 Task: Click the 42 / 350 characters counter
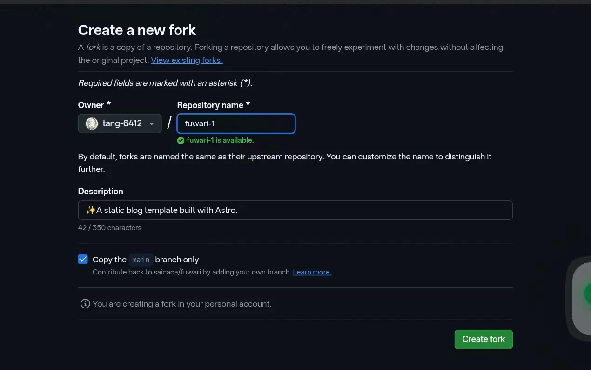point(110,228)
